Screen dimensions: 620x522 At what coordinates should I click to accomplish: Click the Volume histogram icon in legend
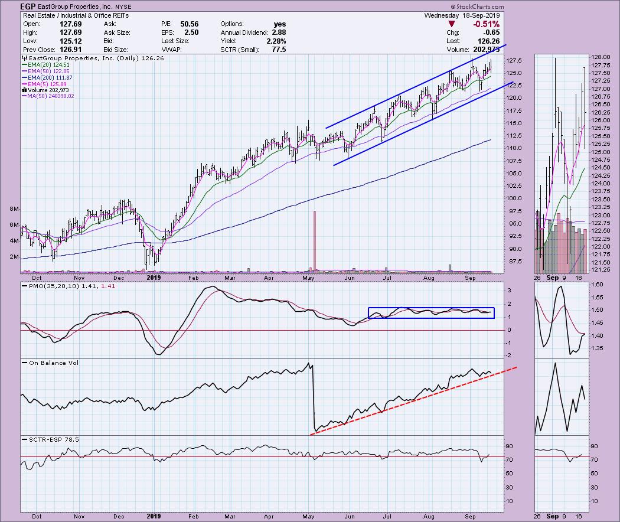click(x=24, y=90)
